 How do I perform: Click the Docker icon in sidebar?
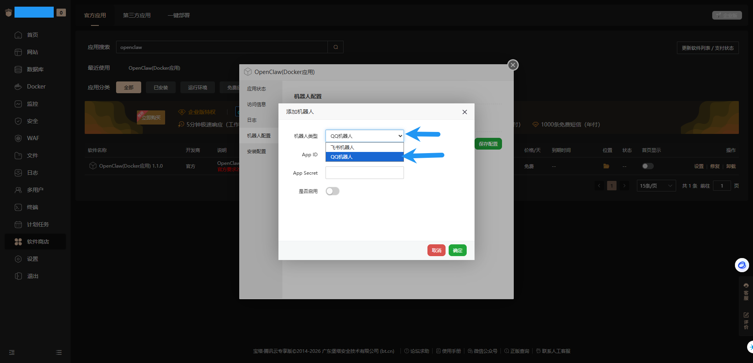(18, 87)
